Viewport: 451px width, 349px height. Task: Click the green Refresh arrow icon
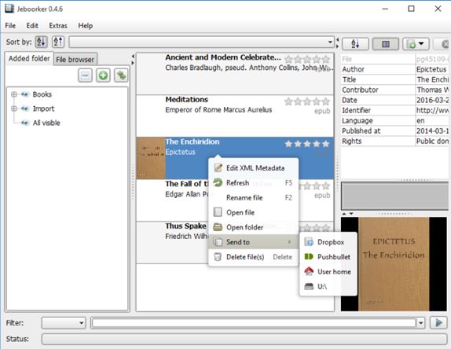218,182
